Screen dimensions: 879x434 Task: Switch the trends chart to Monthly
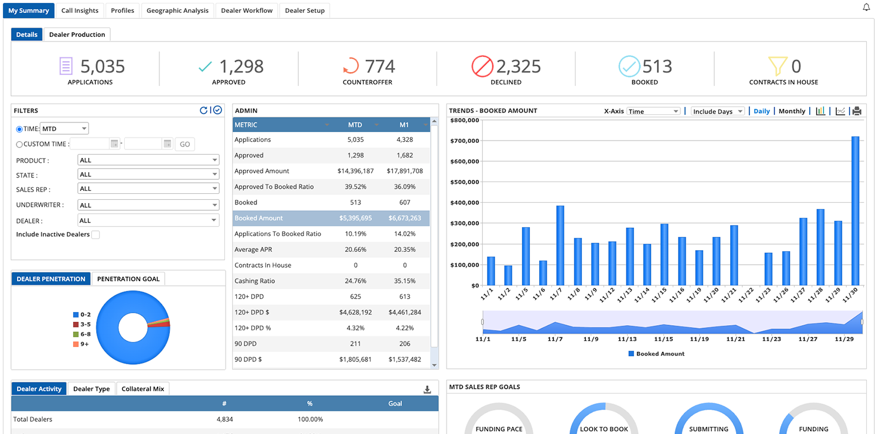click(x=792, y=111)
